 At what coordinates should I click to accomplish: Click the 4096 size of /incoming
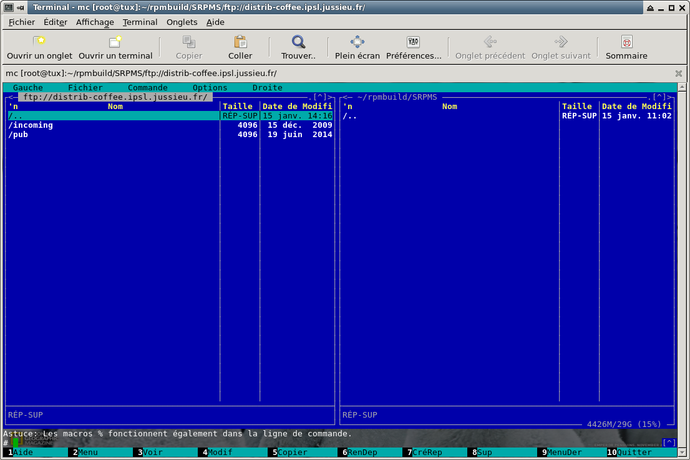coord(247,125)
